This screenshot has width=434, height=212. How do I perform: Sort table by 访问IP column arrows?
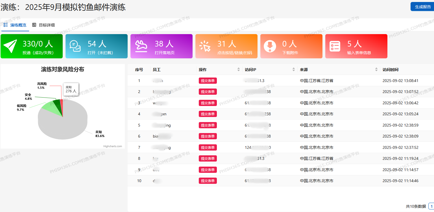294,70
